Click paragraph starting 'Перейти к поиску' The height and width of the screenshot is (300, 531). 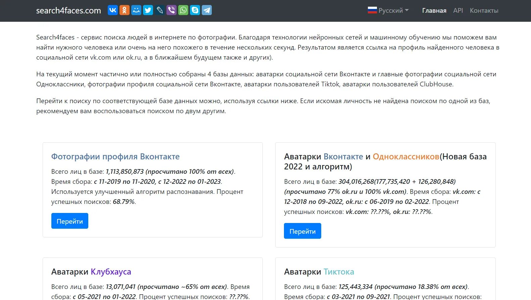point(263,106)
